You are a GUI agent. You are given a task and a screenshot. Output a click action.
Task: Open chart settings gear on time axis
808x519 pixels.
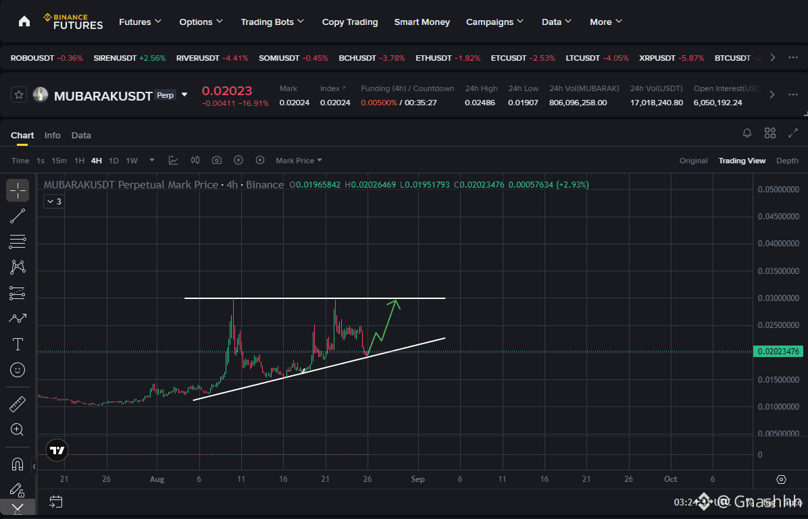(781, 479)
